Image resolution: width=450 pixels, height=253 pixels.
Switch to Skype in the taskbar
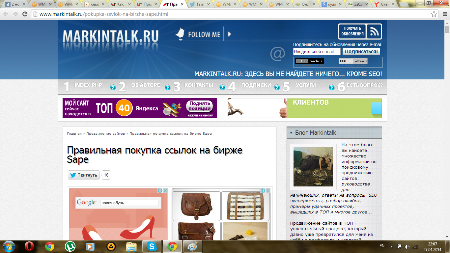click(x=152, y=246)
